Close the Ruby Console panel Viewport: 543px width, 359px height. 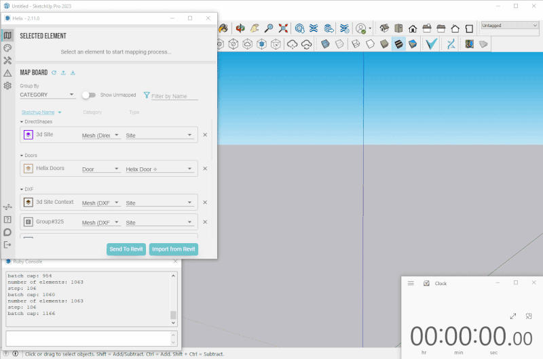click(x=176, y=261)
